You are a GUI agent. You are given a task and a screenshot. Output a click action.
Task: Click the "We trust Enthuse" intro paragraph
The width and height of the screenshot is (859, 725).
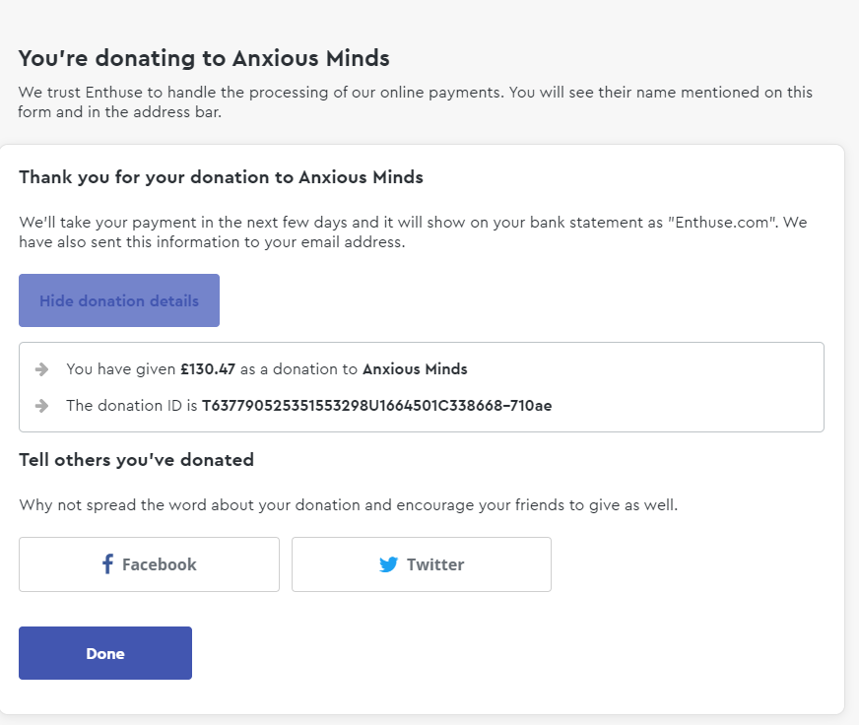click(x=415, y=101)
